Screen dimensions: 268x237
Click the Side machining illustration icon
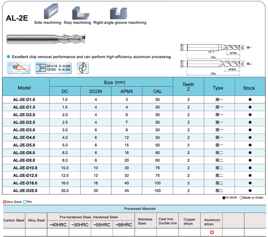(51, 11)
